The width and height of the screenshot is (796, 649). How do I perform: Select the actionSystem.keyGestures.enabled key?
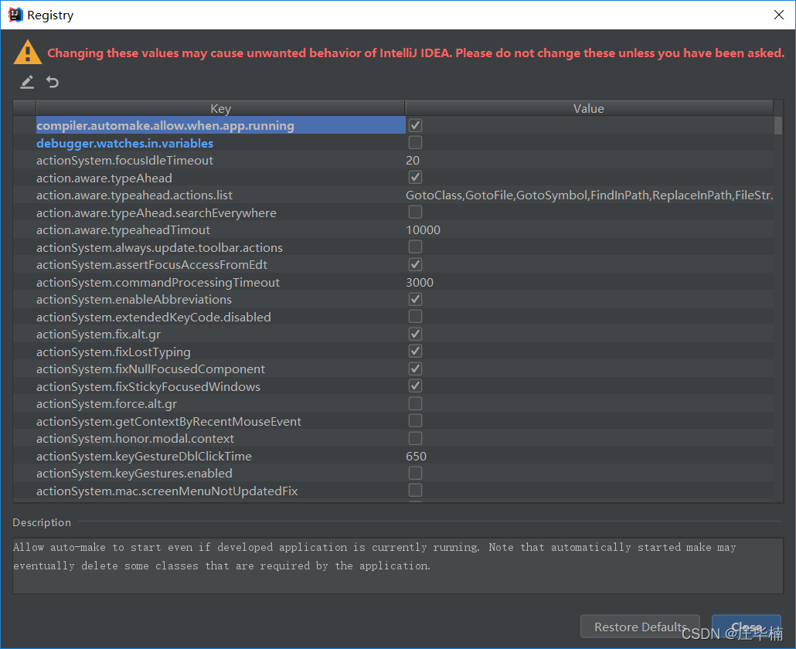(134, 473)
